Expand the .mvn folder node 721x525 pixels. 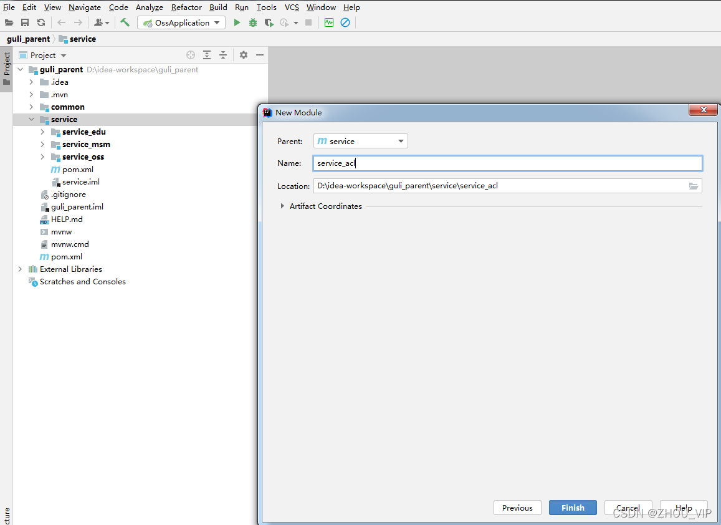[31, 94]
